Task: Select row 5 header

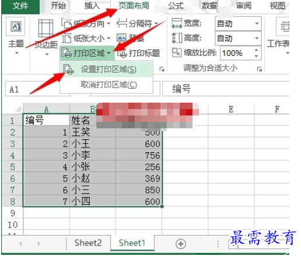Action: (12, 167)
